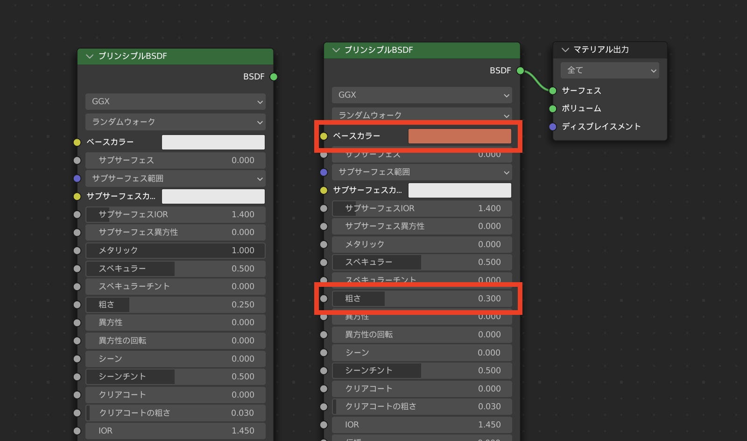Click the Surface input socket on Material Output
The width and height of the screenshot is (747, 441).
tap(553, 91)
